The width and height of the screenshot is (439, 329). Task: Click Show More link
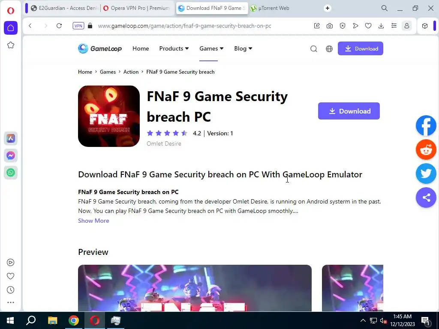click(93, 221)
